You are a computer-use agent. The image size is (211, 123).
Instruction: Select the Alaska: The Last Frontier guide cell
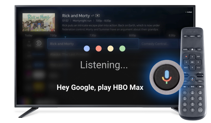pyautogui.click(x=69, y=54)
